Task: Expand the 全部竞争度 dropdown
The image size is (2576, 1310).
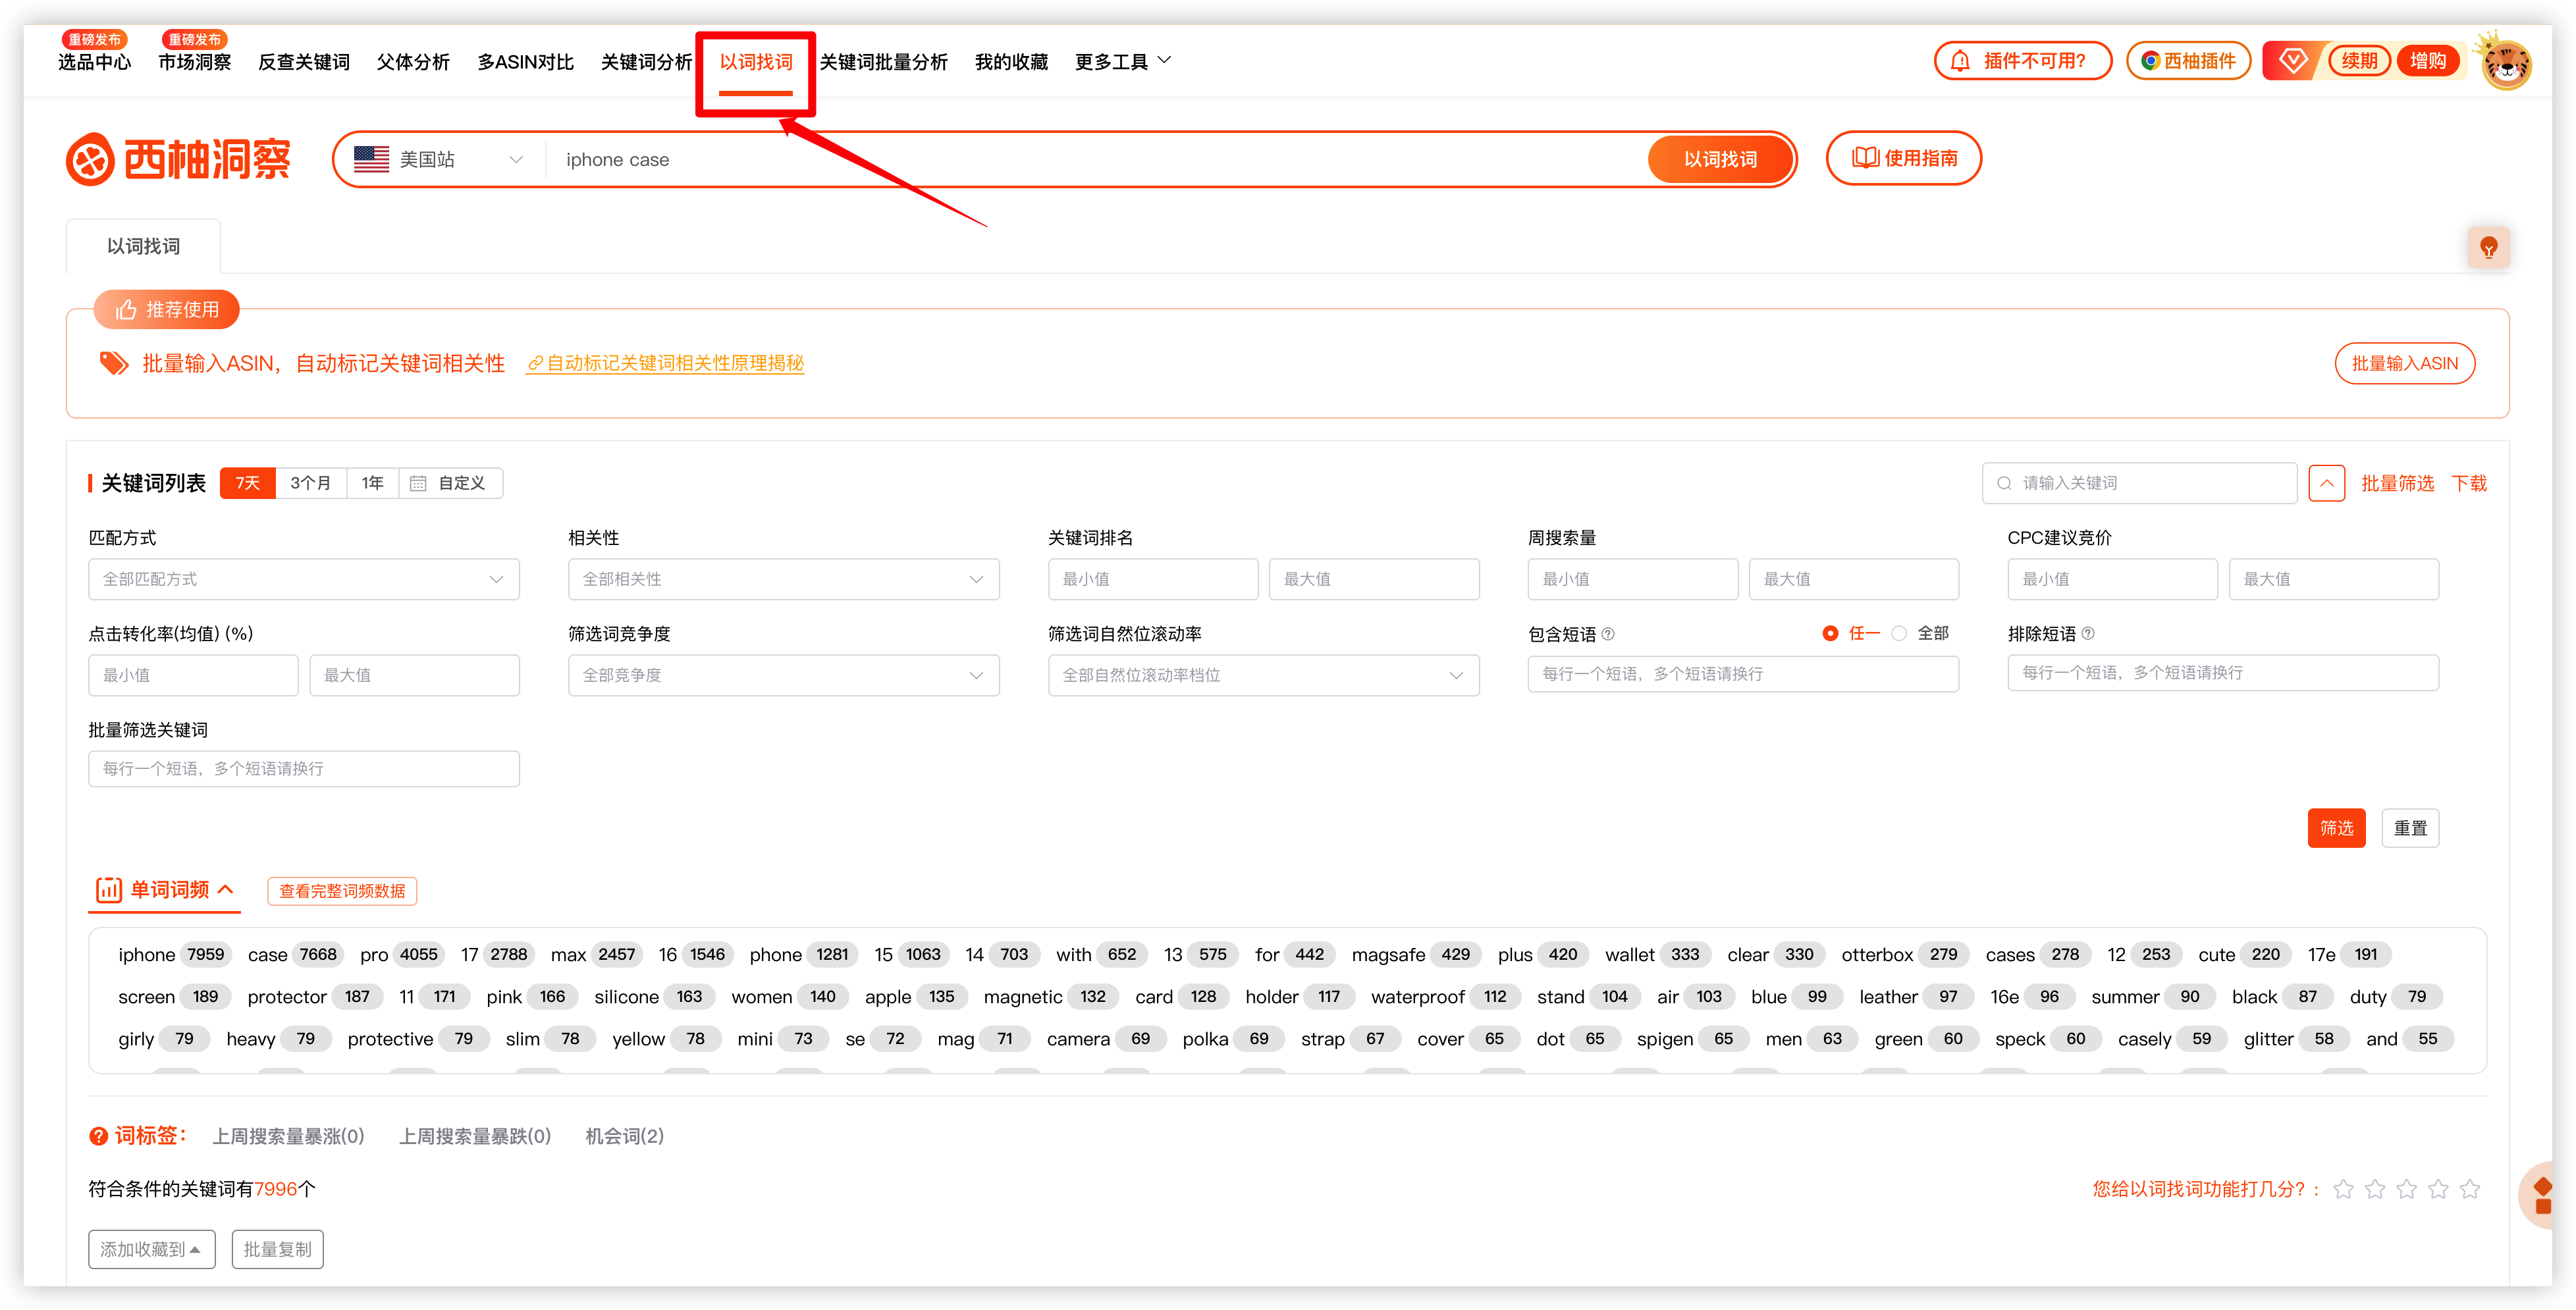Action: click(x=783, y=675)
